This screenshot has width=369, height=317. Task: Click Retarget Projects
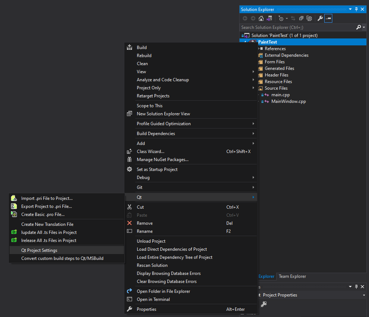[191, 96]
